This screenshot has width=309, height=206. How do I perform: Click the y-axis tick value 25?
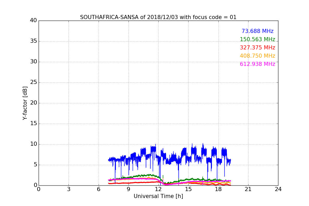coord(33,82)
